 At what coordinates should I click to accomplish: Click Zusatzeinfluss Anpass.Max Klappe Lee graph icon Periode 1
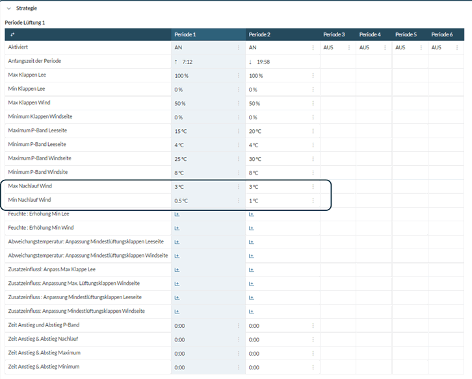click(x=177, y=269)
